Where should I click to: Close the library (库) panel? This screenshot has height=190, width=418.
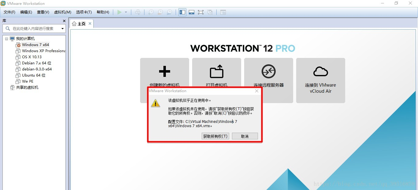click(64, 21)
